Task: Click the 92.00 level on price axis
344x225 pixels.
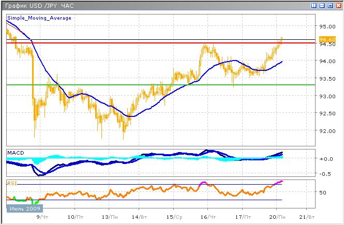Action: point(326,131)
